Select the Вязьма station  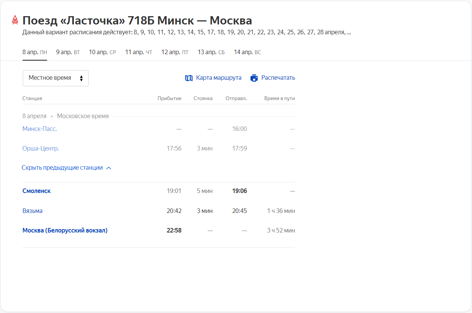pyautogui.click(x=32, y=211)
